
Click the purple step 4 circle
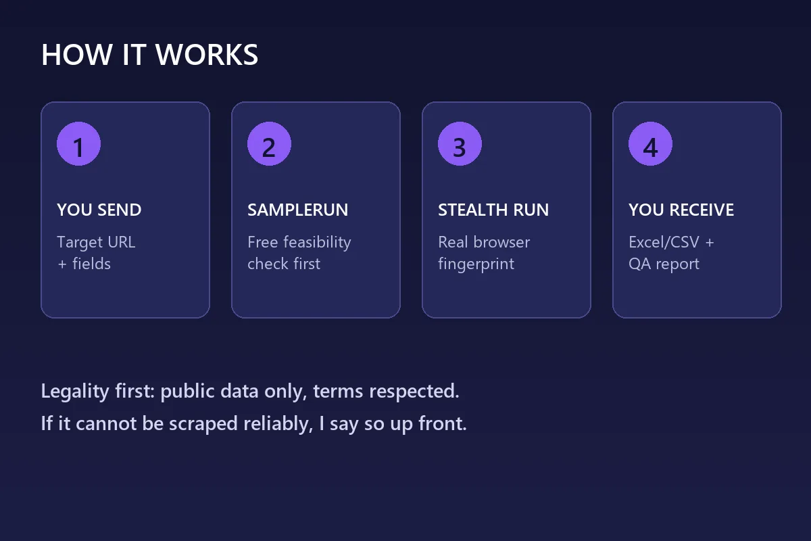650,143
